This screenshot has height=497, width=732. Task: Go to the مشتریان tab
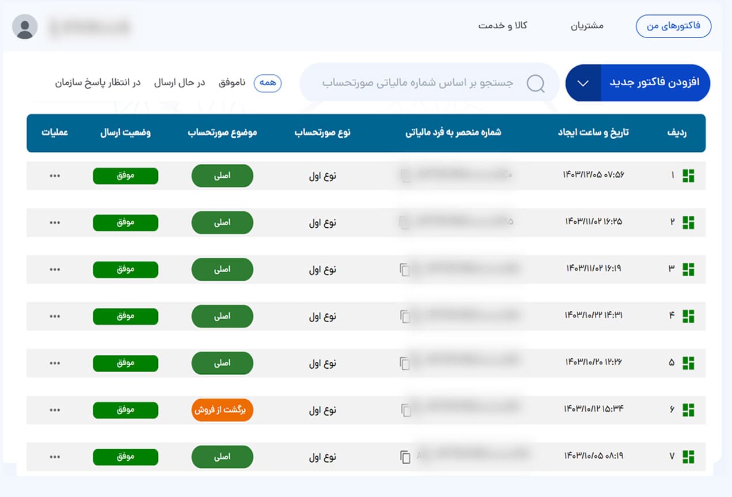587,26
